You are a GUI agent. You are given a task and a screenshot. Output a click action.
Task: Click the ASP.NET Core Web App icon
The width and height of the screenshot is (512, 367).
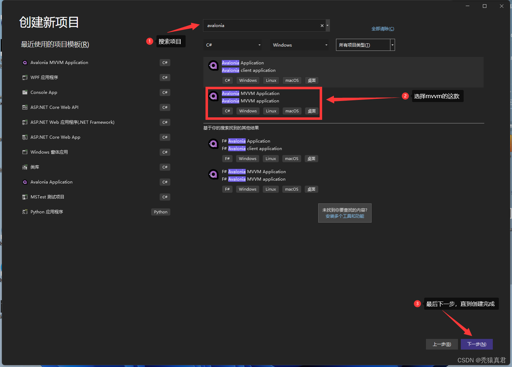[25, 137]
